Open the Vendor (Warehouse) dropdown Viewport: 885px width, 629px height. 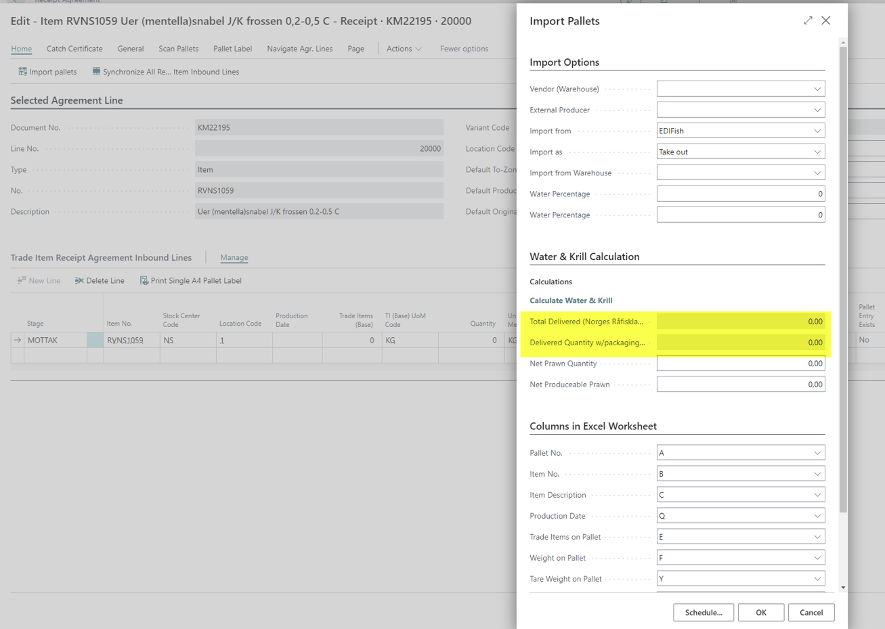pyautogui.click(x=817, y=89)
